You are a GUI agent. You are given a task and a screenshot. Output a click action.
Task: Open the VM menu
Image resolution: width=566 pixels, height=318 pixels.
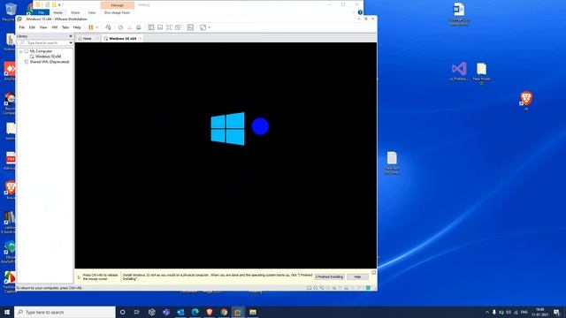(x=55, y=27)
